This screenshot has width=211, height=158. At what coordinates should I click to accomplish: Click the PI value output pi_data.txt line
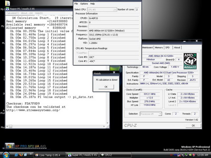coord(51,97)
